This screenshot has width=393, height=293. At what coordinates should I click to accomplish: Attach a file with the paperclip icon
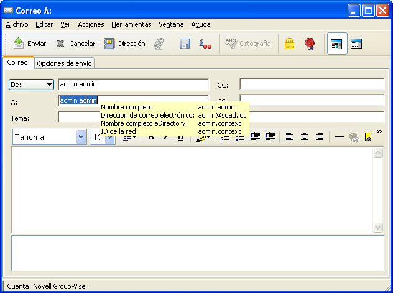pyautogui.click(x=159, y=44)
